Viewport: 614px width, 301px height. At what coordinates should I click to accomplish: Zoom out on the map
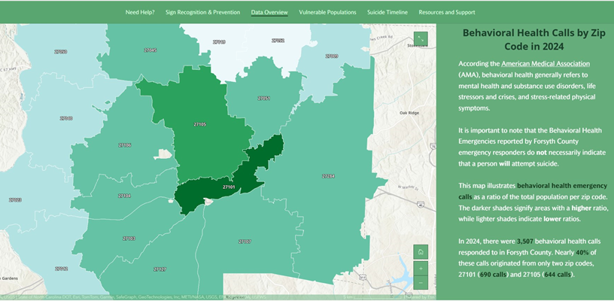pyautogui.click(x=421, y=282)
